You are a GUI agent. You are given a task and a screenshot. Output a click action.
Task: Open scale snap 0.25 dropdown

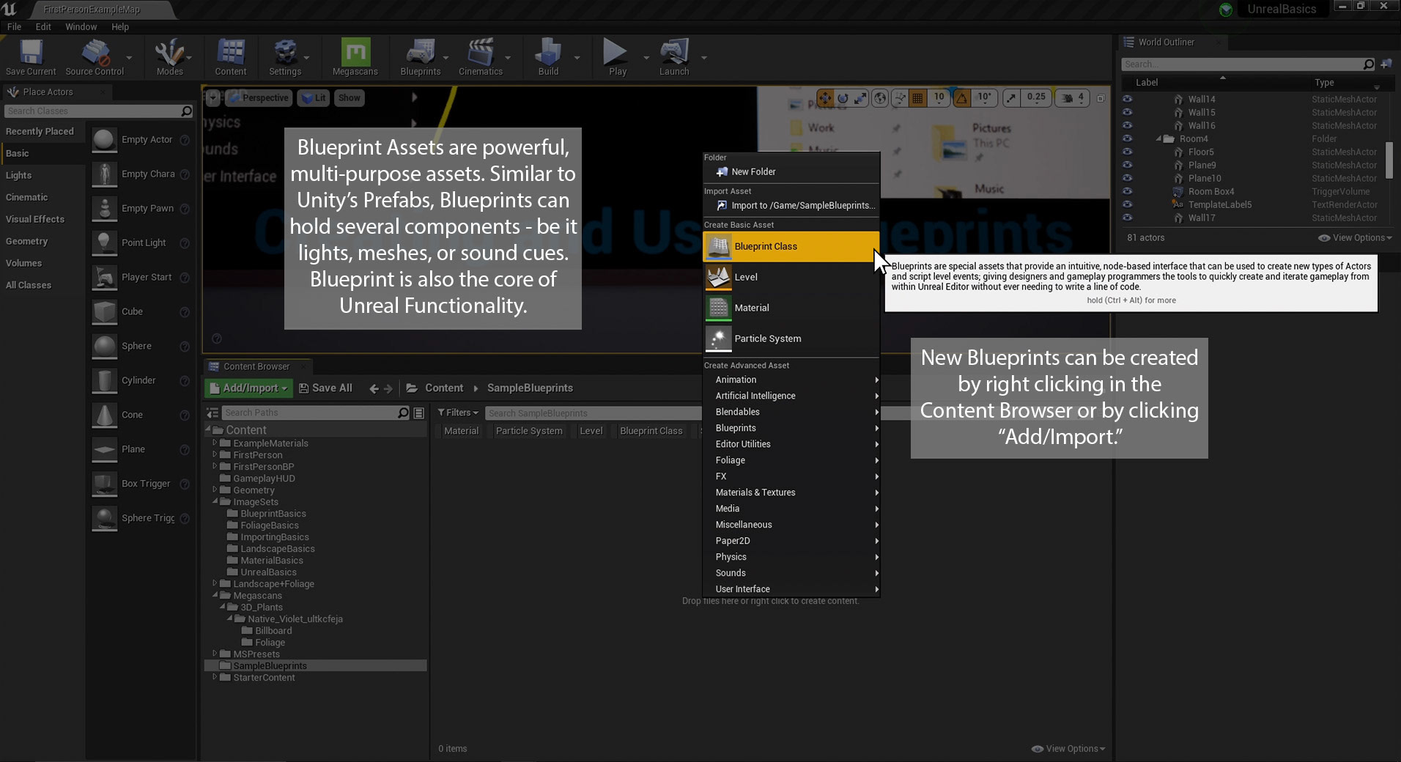pos(1036,97)
